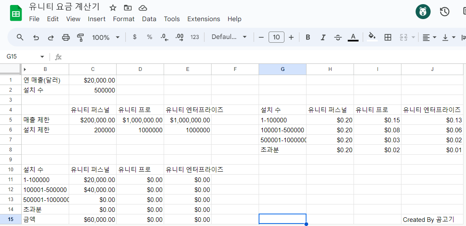Open the Extensions menu

204,19
